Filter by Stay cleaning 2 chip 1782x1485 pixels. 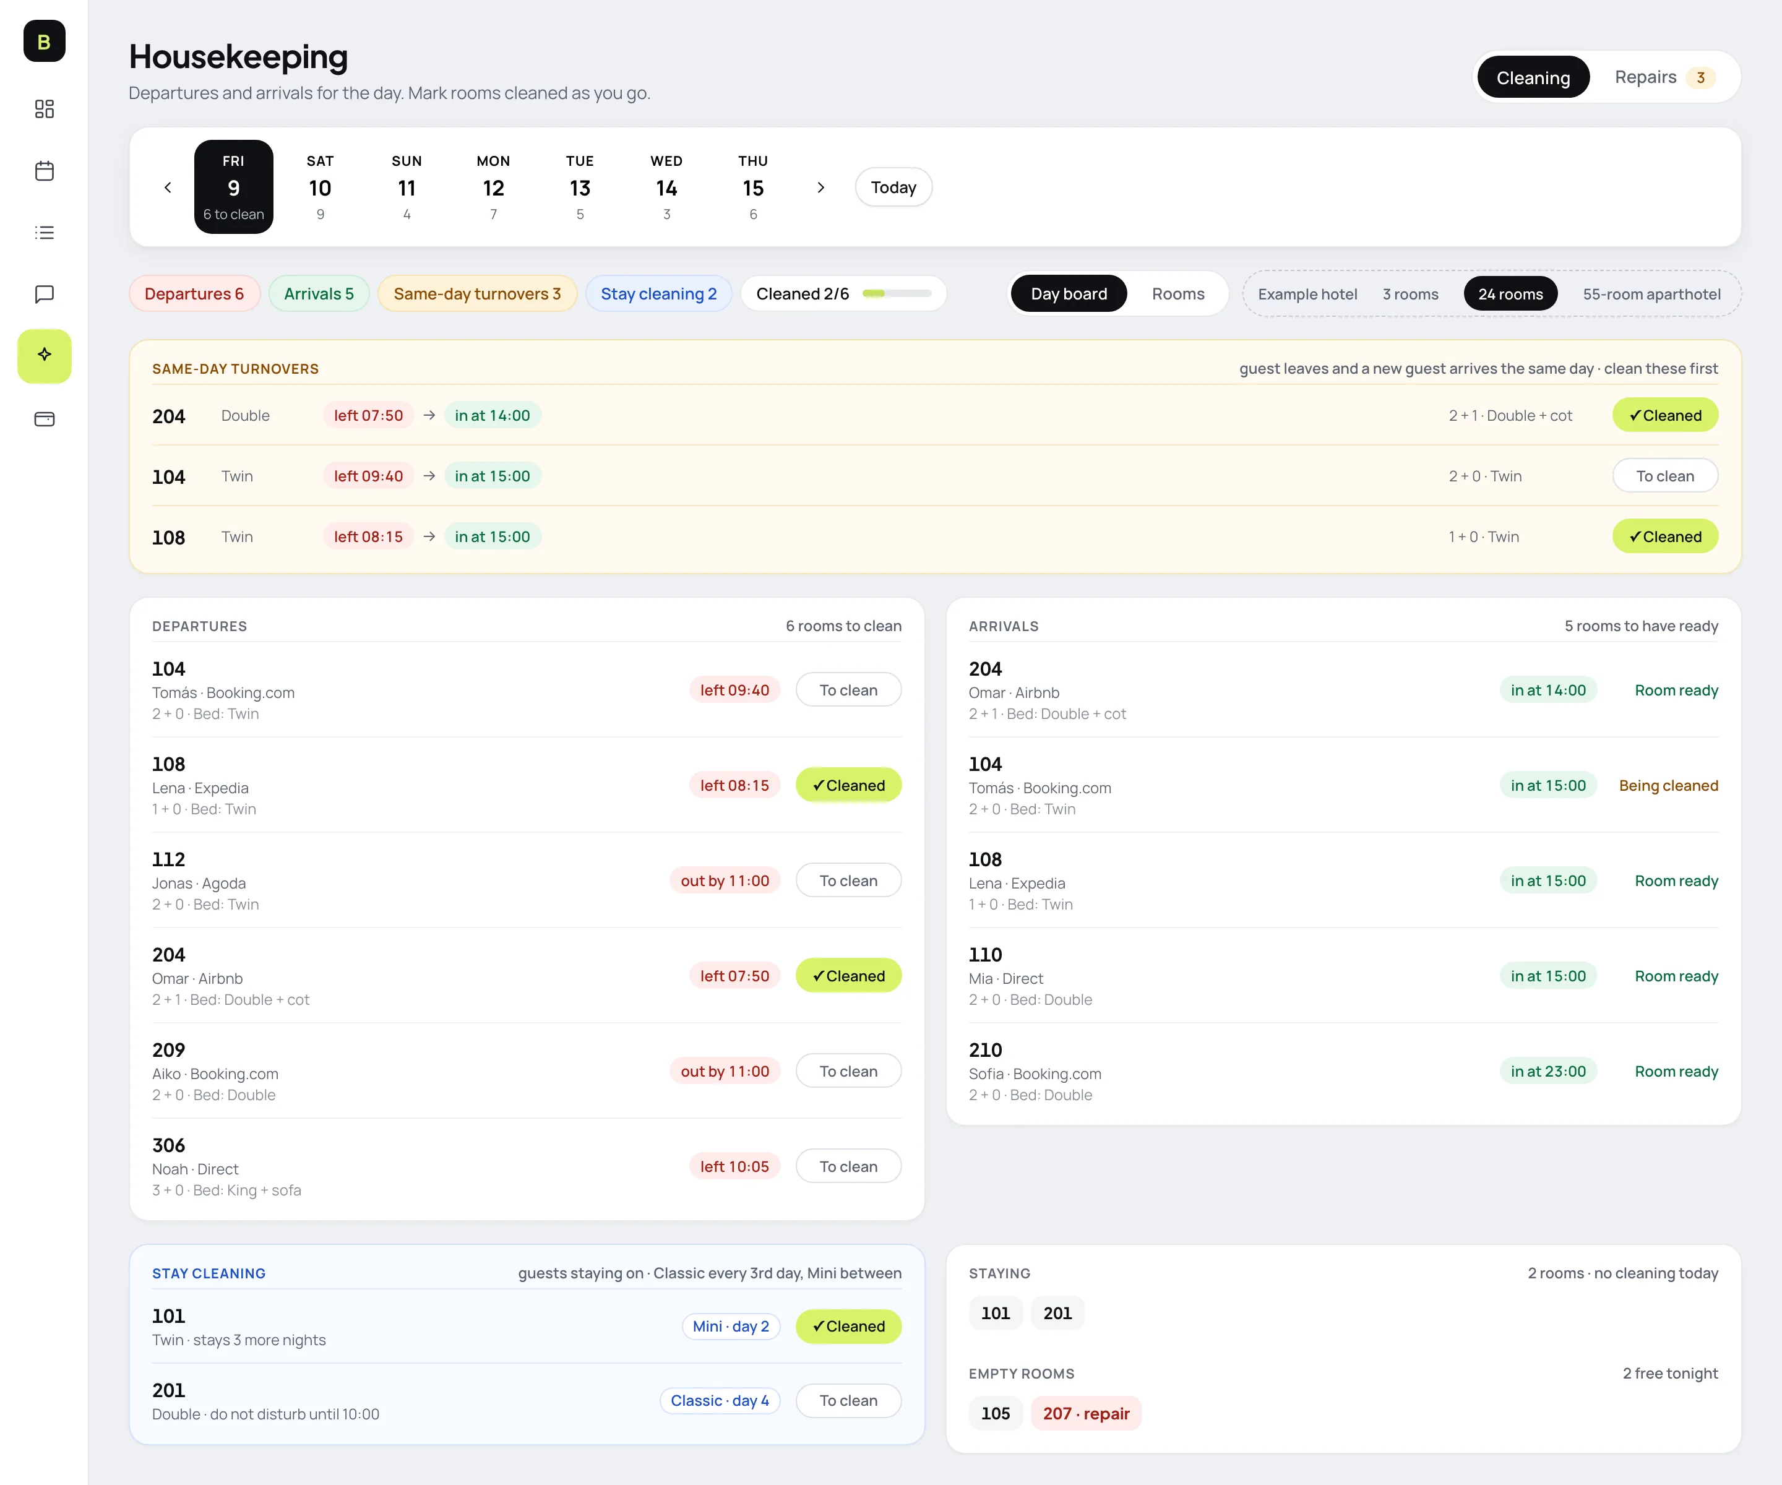click(658, 294)
